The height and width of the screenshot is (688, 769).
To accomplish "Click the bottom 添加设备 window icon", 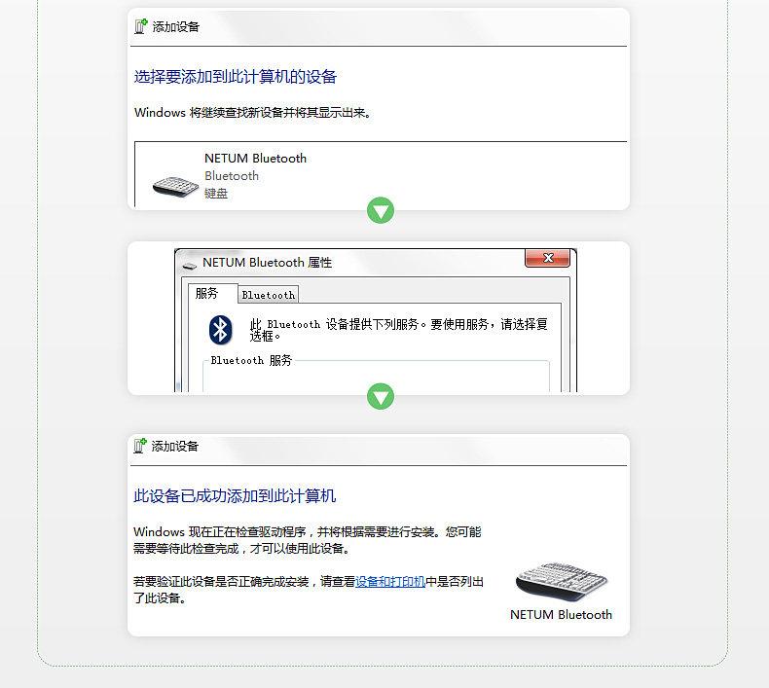I will click(x=140, y=446).
